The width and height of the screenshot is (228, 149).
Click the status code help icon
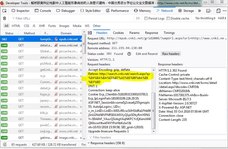[129, 54]
